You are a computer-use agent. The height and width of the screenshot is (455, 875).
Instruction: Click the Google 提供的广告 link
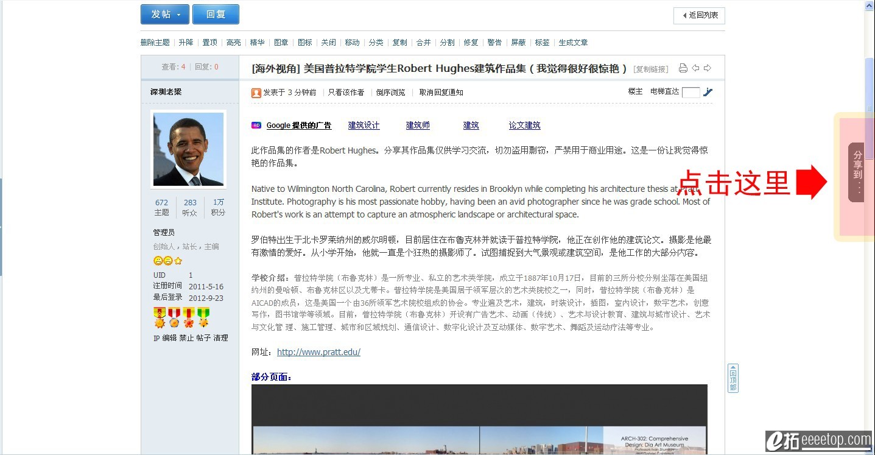[299, 125]
